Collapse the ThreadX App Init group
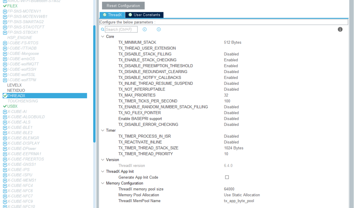This screenshot has height=208, width=354. coord(103,172)
